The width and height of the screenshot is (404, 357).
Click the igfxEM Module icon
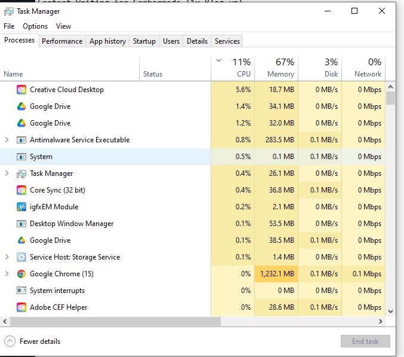[21, 207]
